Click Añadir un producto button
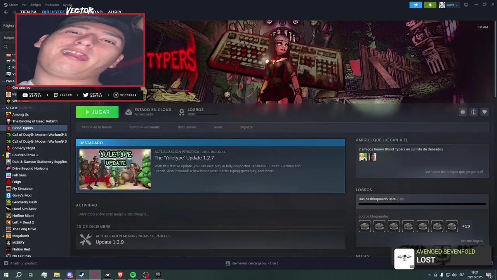This screenshot has width=497, height=280. coord(21,263)
